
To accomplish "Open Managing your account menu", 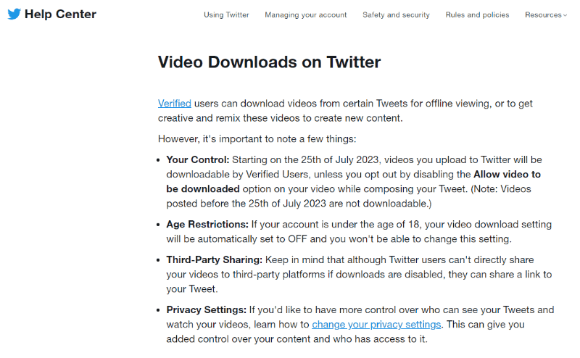I will coord(305,14).
